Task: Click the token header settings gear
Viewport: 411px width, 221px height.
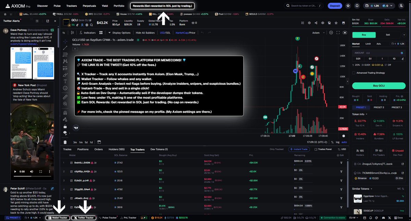Action: (x=309, y=23)
